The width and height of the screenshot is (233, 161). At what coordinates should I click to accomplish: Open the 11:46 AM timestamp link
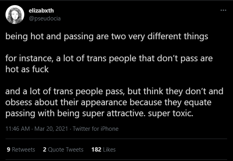click(18, 129)
